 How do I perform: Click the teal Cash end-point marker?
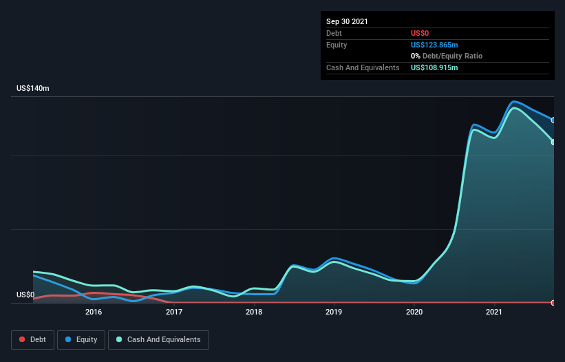click(553, 142)
